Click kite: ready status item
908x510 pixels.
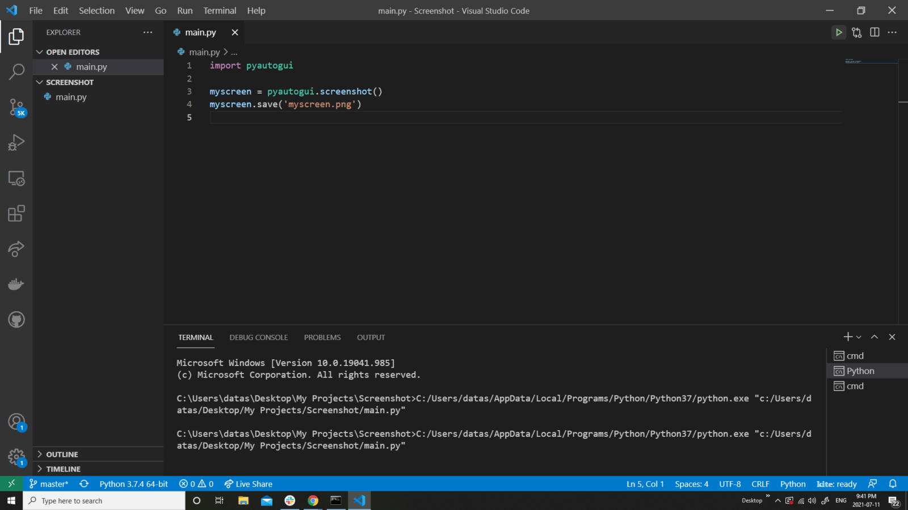(x=837, y=483)
